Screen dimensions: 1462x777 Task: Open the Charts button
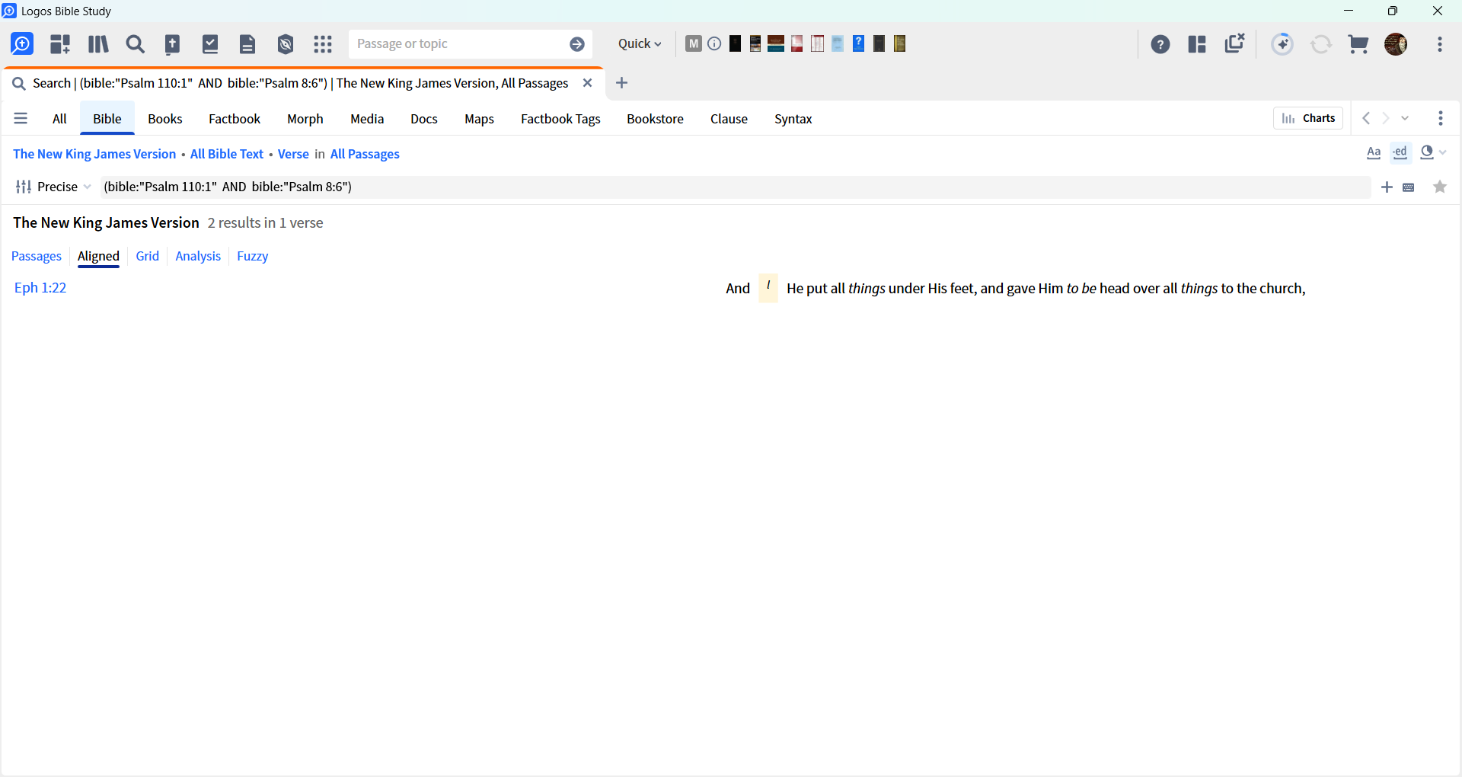coord(1308,118)
